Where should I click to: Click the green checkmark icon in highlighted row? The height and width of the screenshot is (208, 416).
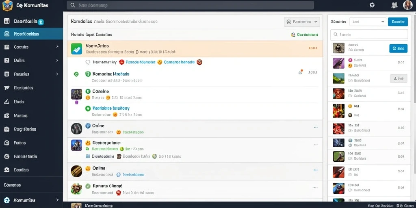click(76, 49)
